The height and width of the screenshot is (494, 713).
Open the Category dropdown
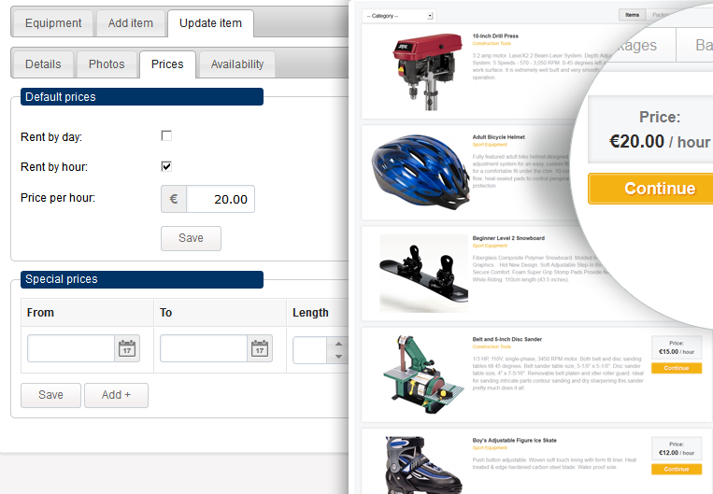[399, 16]
